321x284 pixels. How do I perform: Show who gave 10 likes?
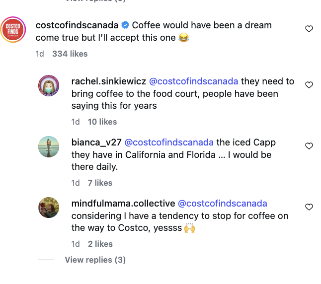tap(102, 122)
